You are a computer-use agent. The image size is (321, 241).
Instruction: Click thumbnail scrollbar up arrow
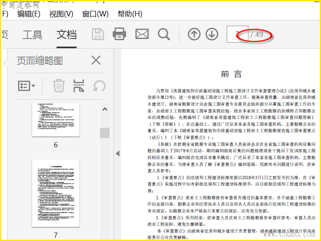pos(105,109)
